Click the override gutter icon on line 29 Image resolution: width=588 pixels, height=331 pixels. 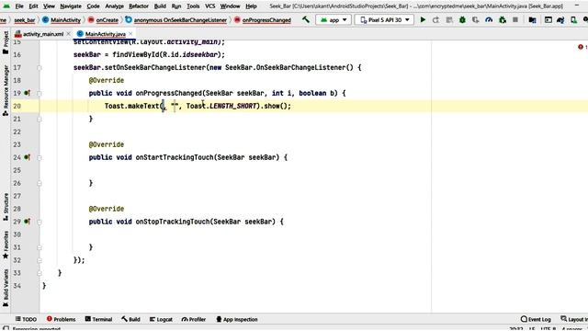click(27, 222)
